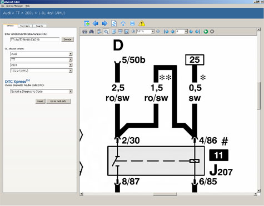Click the diagram scroll down arrow
Viewport: 264px width, 206px height.
coord(259,190)
